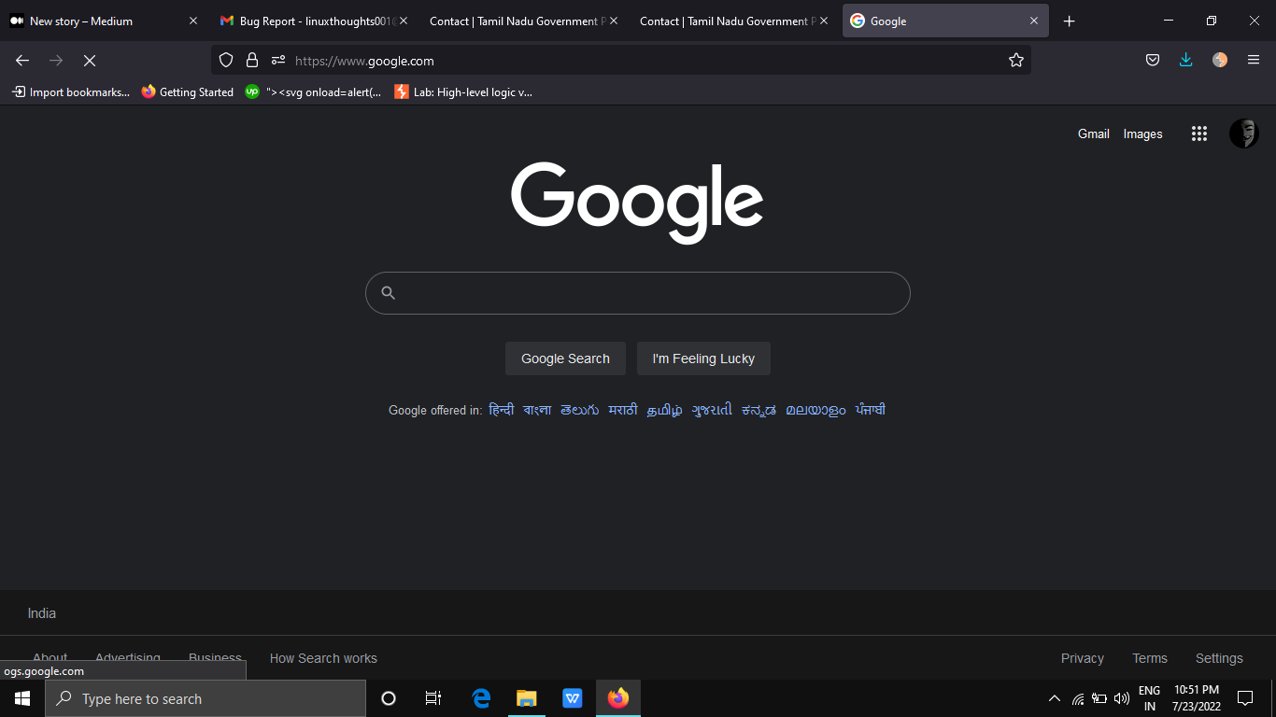Switch Google to Telugu (తెలుగు)
The height and width of the screenshot is (717, 1276).
[x=580, y=410]
